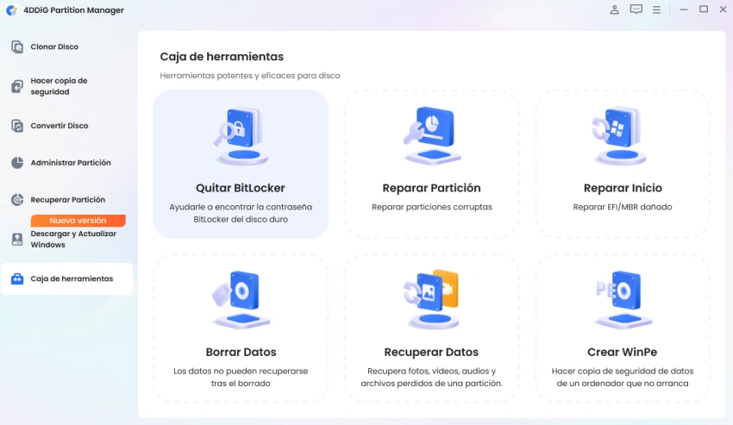Close the 4DDiG Partition Manager window
The width and height of the screenshot is (733, 425).
[723, 9]
